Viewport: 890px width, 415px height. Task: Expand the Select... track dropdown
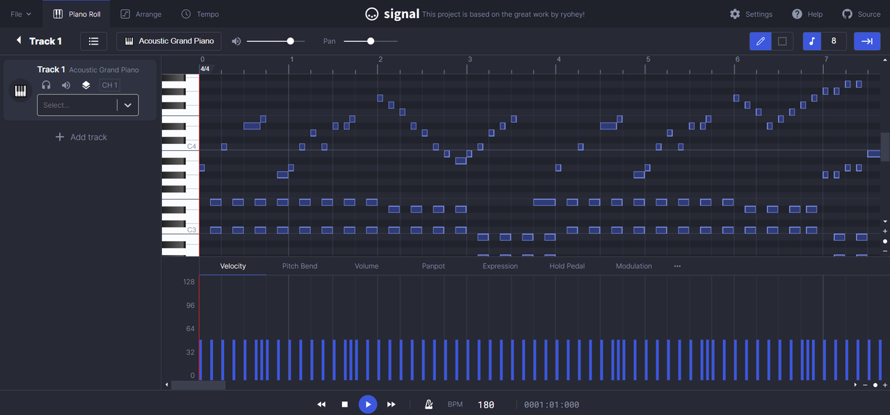tap(88, 105)
